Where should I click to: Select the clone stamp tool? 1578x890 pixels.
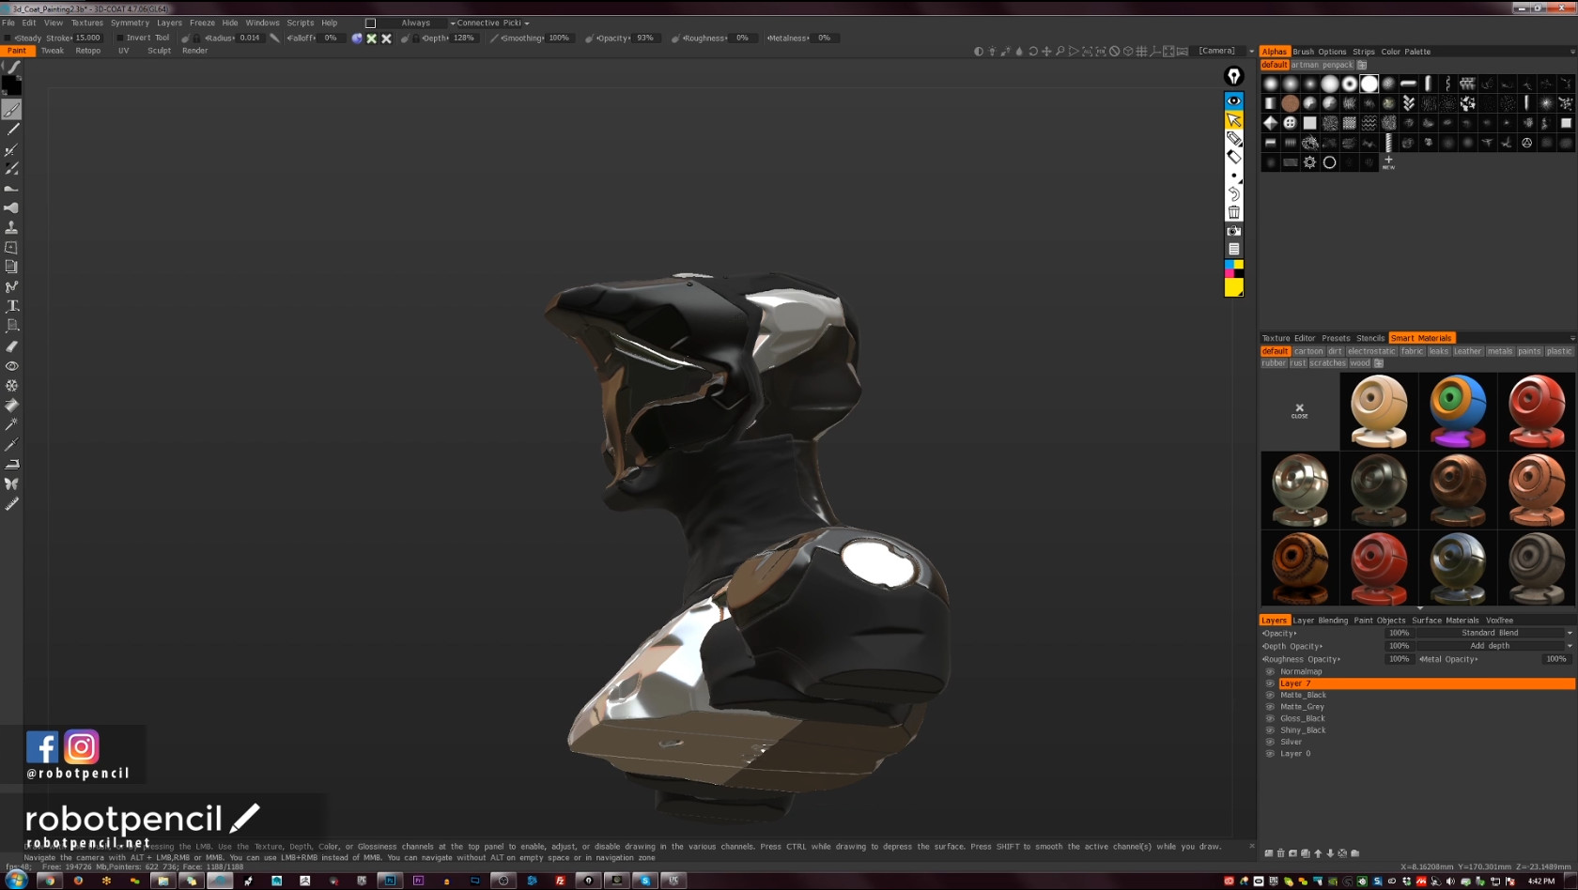(x=12, y=228)
